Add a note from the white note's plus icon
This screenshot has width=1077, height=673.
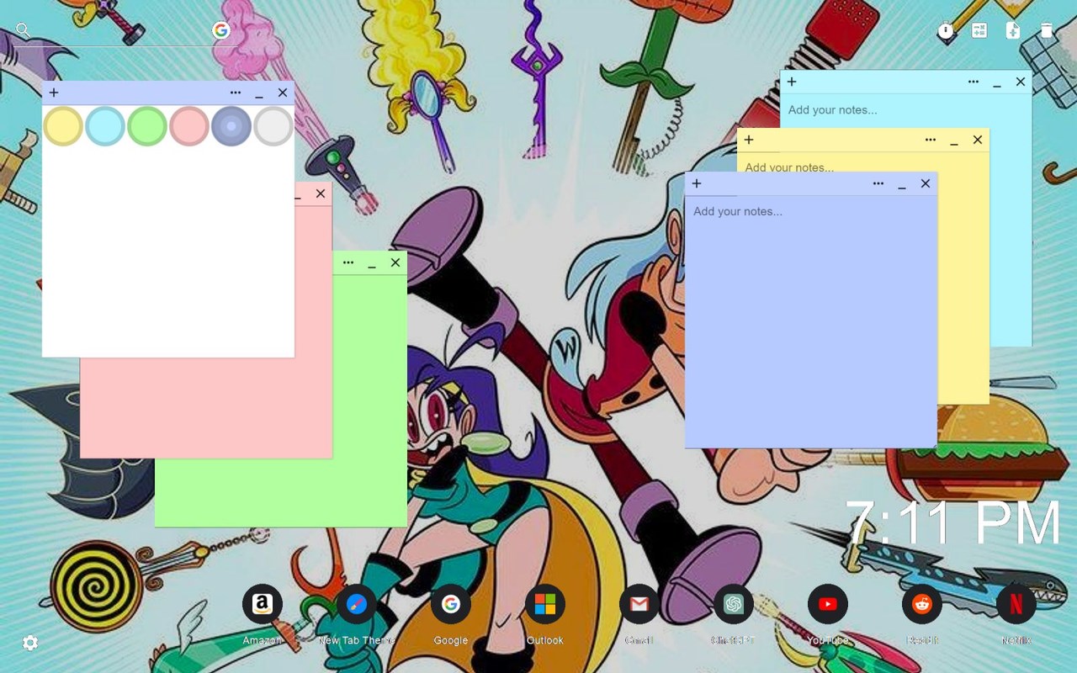click(54, 93)
